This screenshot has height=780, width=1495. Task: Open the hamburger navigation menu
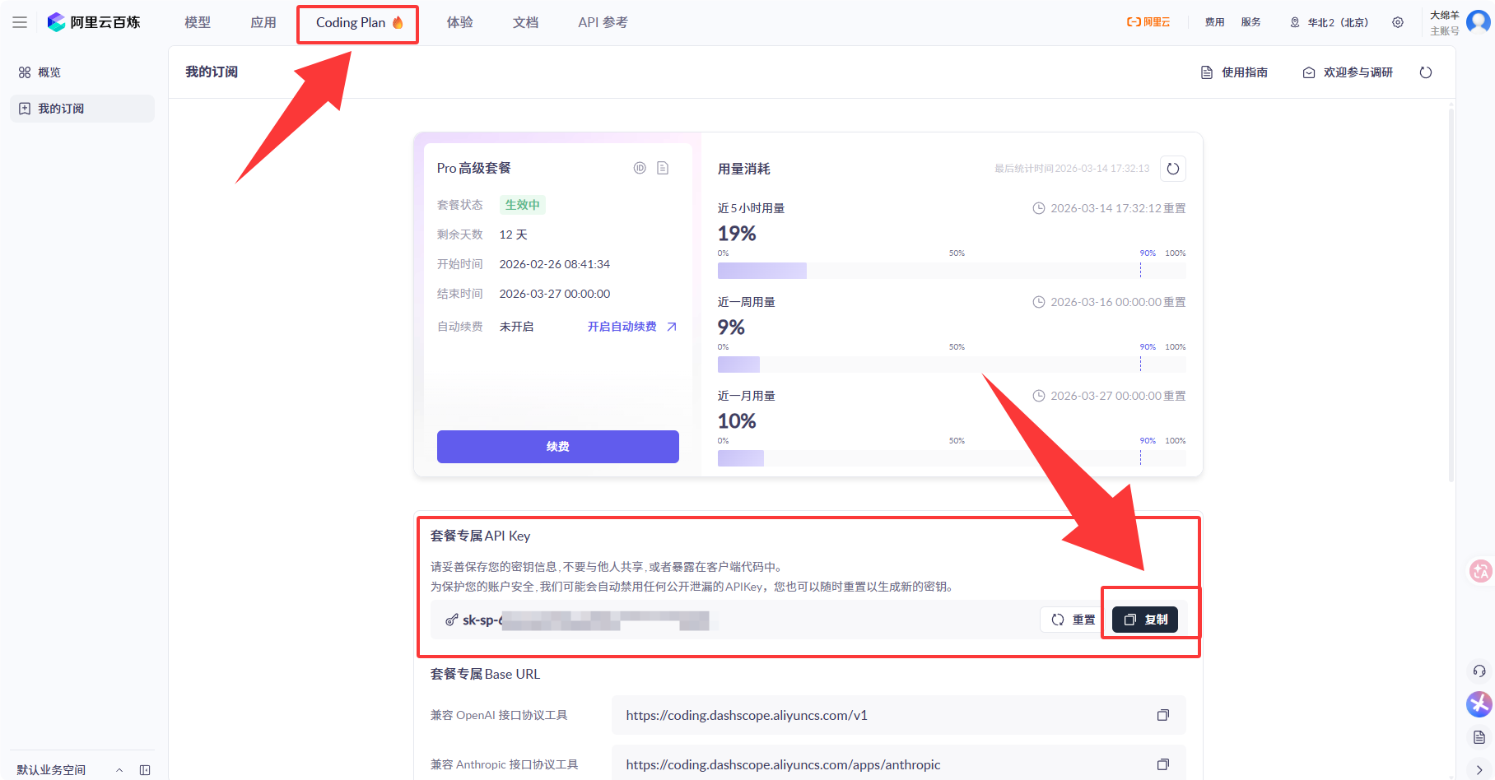pyautogui.click(x=21, y=22)
